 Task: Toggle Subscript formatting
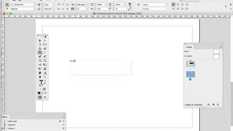pyautogui.click(x=63, y=9)
